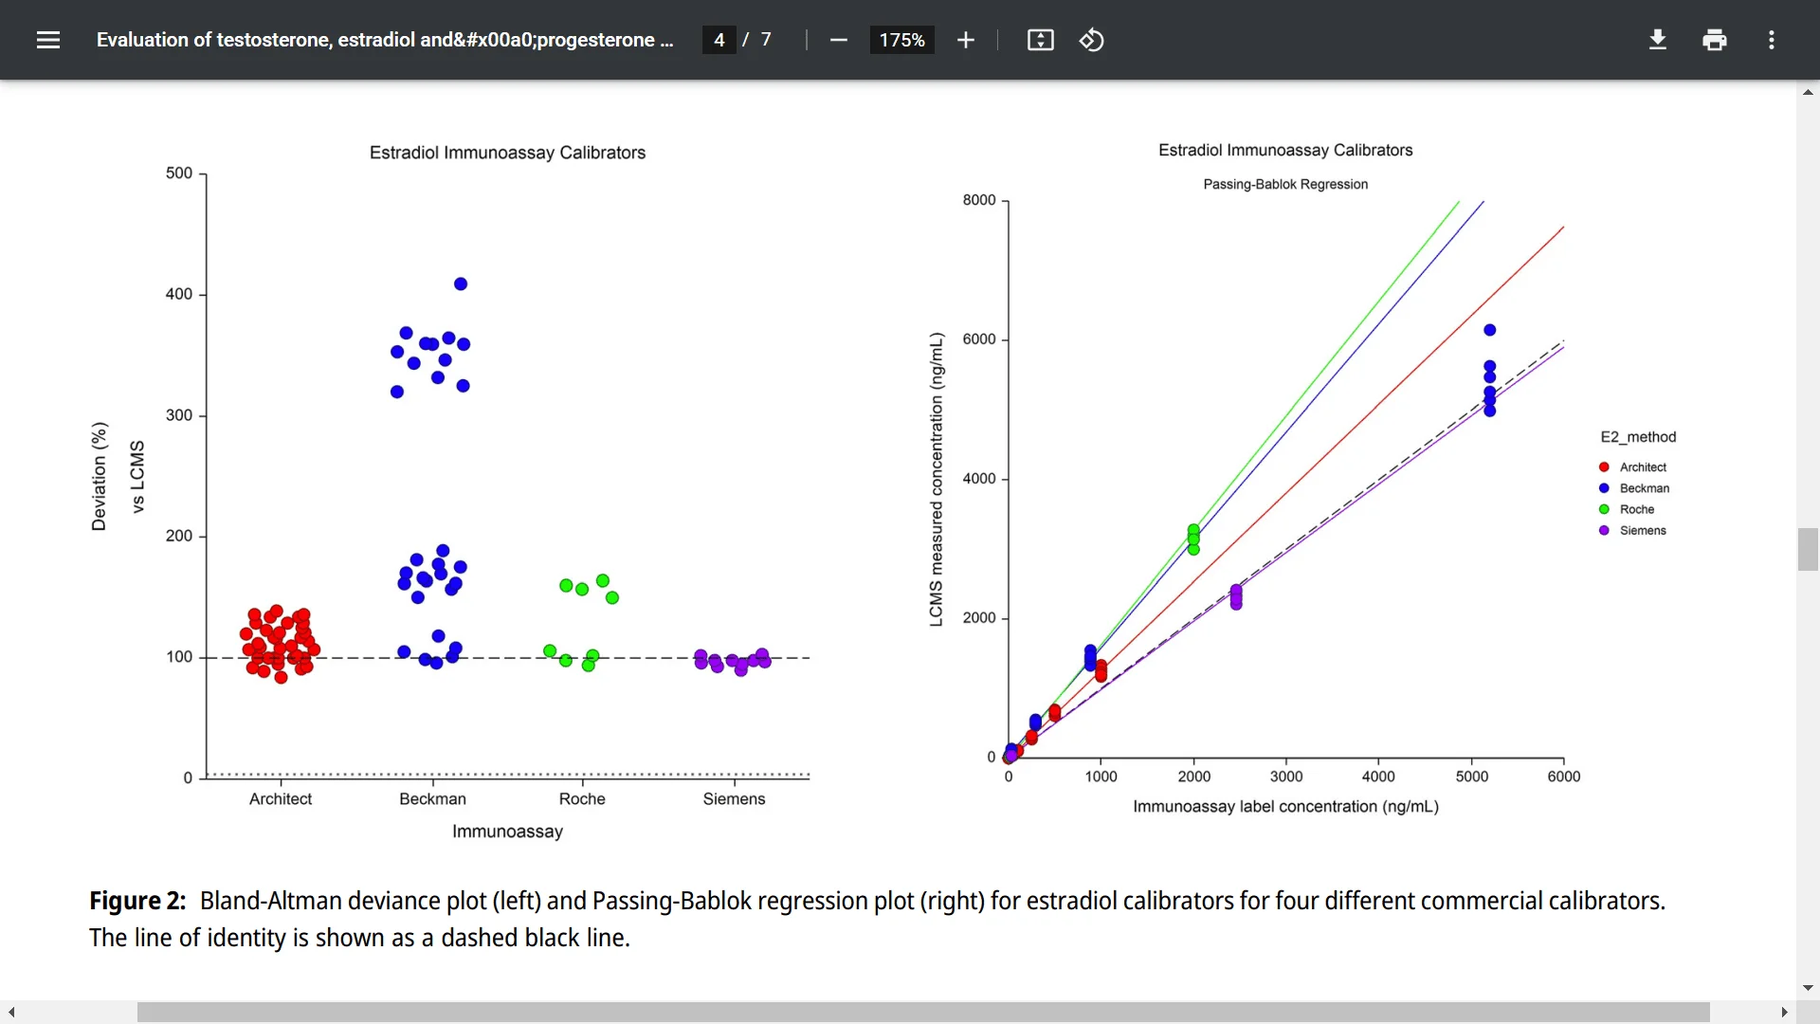The width and height of the screenshot is (1820, 1024).
Task: Click the 'Passing-Bablok Regression' subtitle
Action: [x=1285, y=184]
